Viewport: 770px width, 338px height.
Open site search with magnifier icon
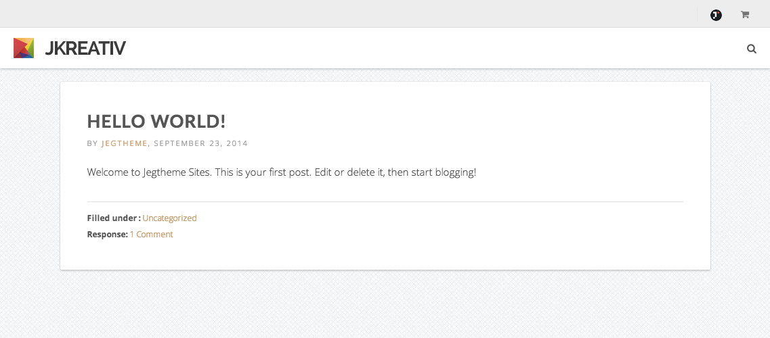point(751,49)
